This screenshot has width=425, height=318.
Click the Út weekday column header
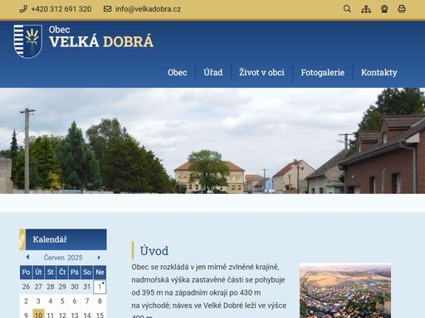tap(38, 272)
